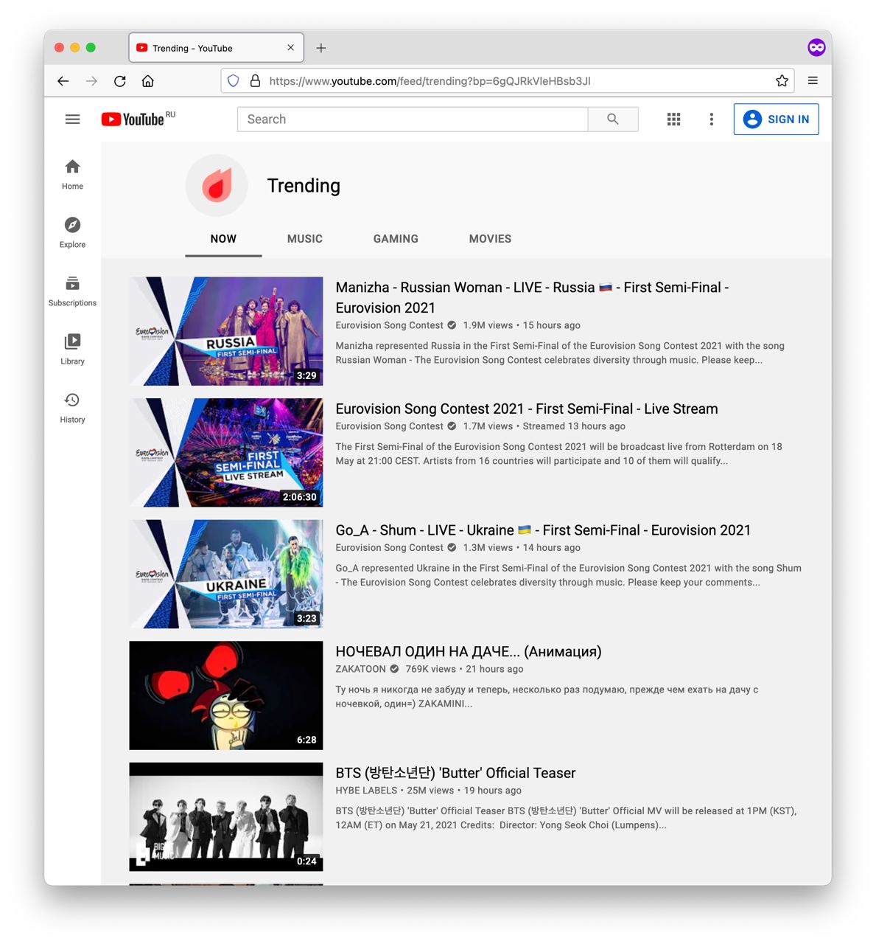
Task: Open Eurovision Song Contest channel under Go_A video
Action: point(390,547)
